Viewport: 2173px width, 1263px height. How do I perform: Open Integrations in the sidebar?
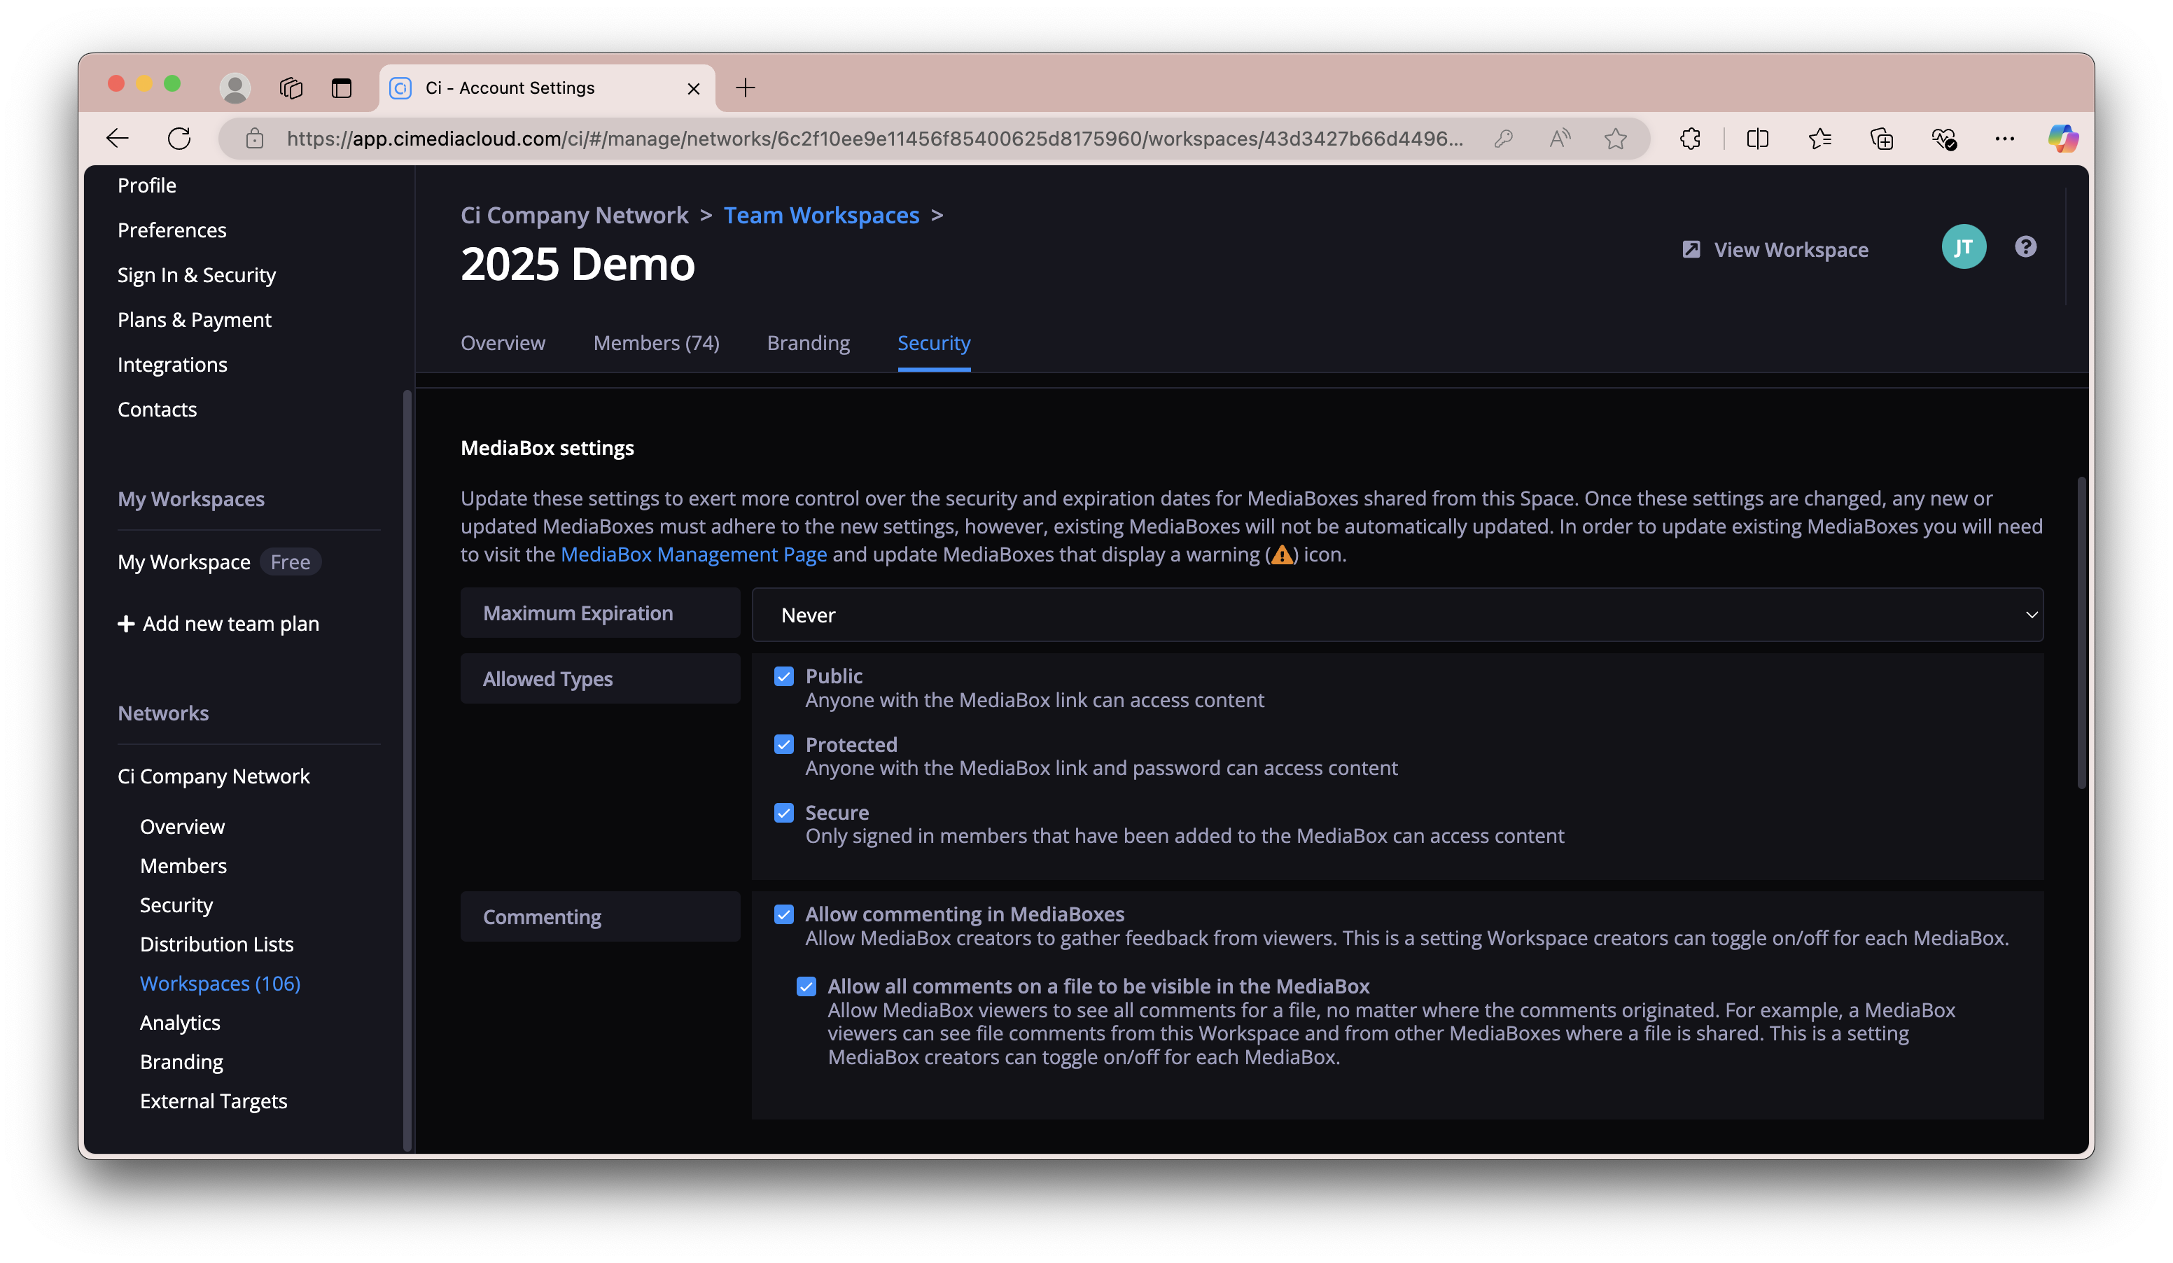coord(172,365)
